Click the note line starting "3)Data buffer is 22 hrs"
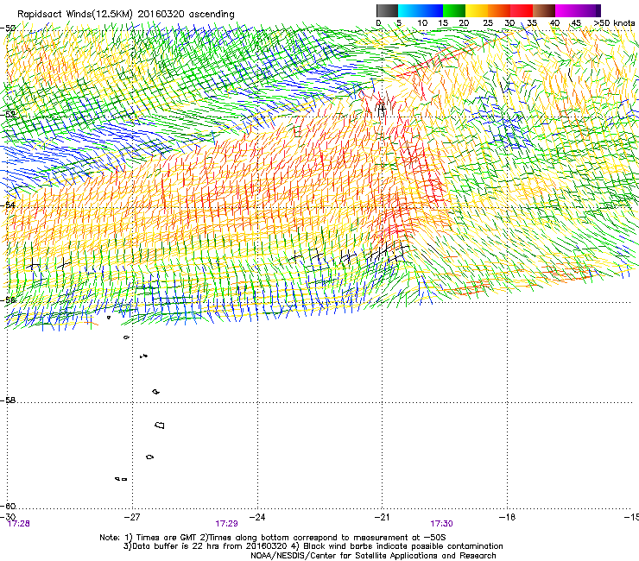The image size is (639, 561). 313,546
